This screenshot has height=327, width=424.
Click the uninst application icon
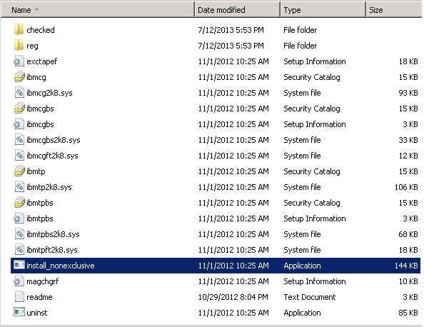19,312
